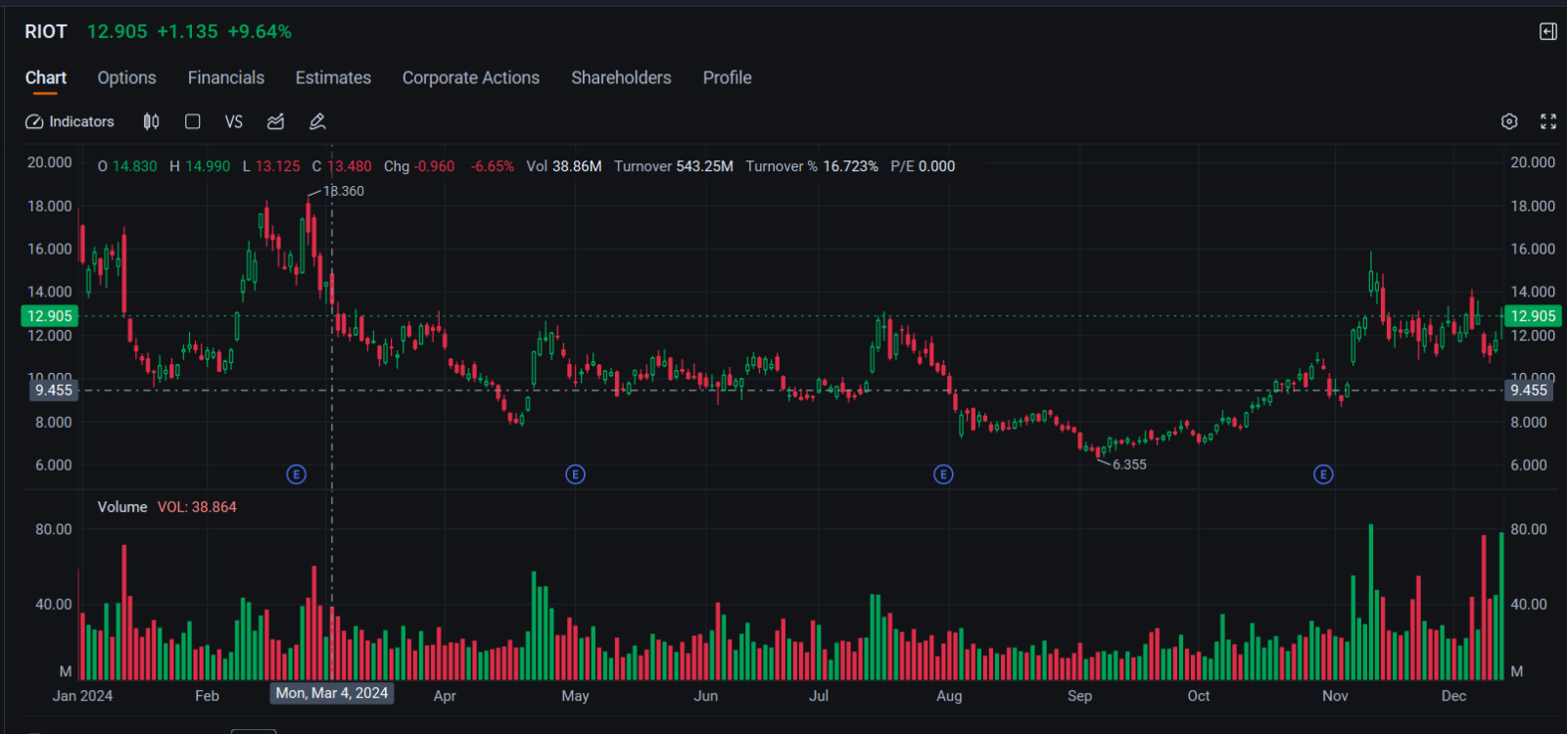Click the Jan 2024 date label
This screenshot has height=734, width=1567.
pyautogui.click(x=82, y=696)
